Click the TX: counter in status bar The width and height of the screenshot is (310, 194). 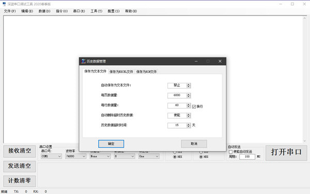point(21,191)
